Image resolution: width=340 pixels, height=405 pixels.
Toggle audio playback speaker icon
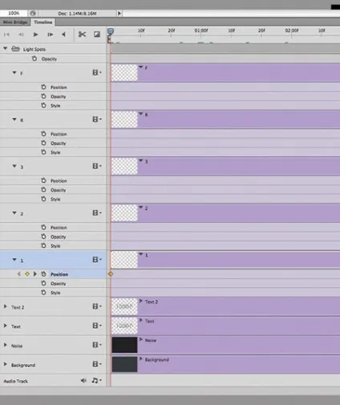83,380
